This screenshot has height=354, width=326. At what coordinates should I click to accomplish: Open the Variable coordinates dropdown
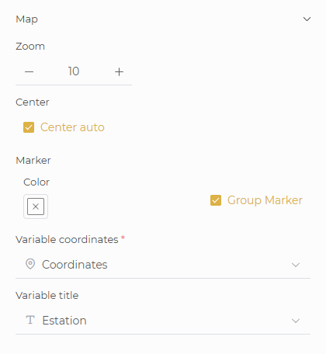coord(163,265)
